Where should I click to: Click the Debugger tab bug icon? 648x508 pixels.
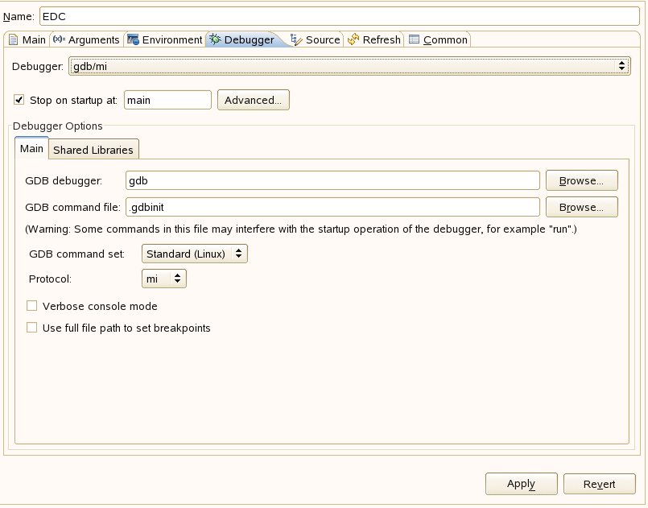[215, 39]
